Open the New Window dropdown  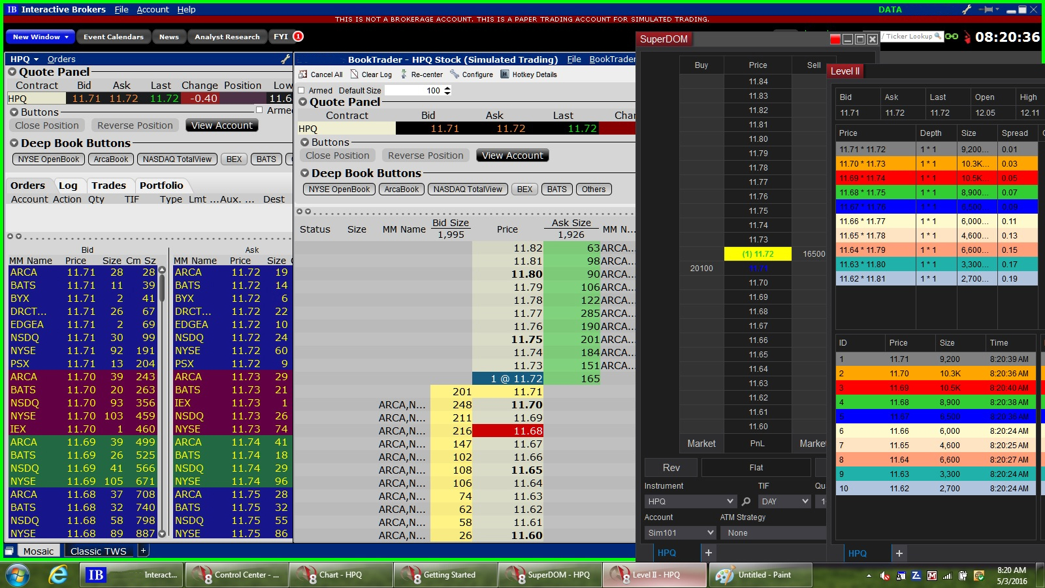(40, 37)
